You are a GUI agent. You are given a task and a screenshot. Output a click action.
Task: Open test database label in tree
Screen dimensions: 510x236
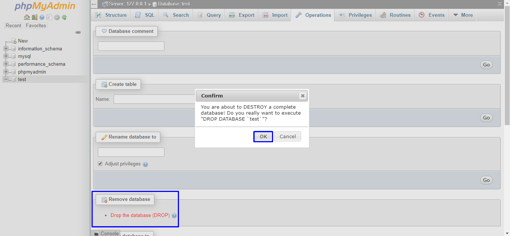(22, 80)
